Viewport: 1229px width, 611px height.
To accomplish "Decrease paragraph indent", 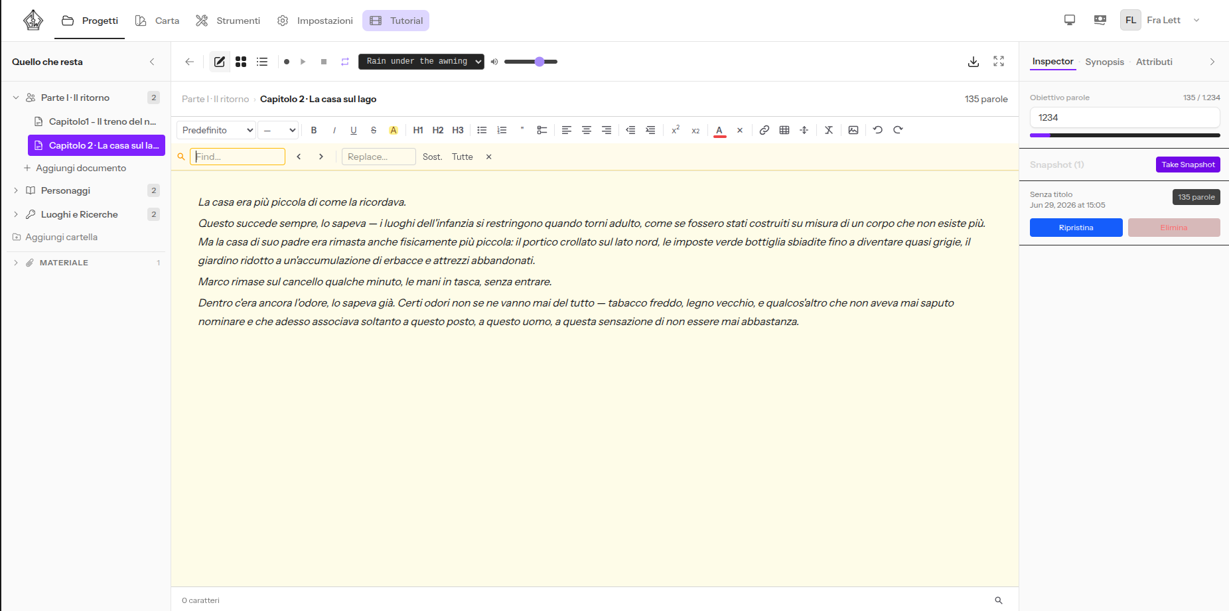I will pos(630,130).
